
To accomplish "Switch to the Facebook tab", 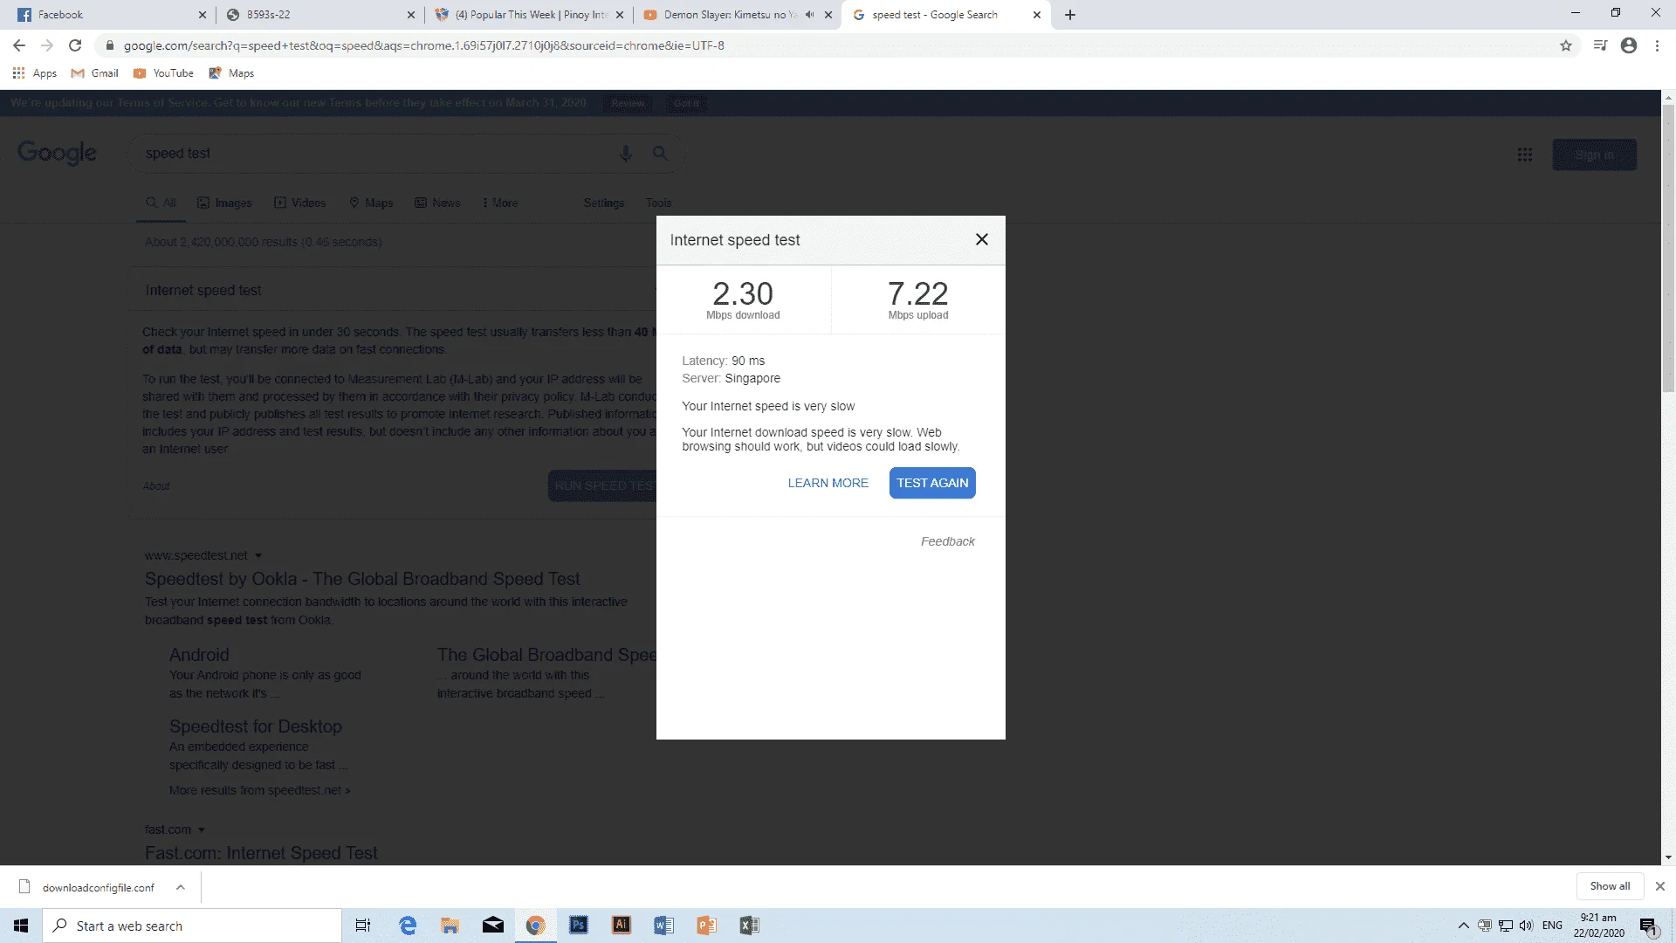I will [105, 15].
